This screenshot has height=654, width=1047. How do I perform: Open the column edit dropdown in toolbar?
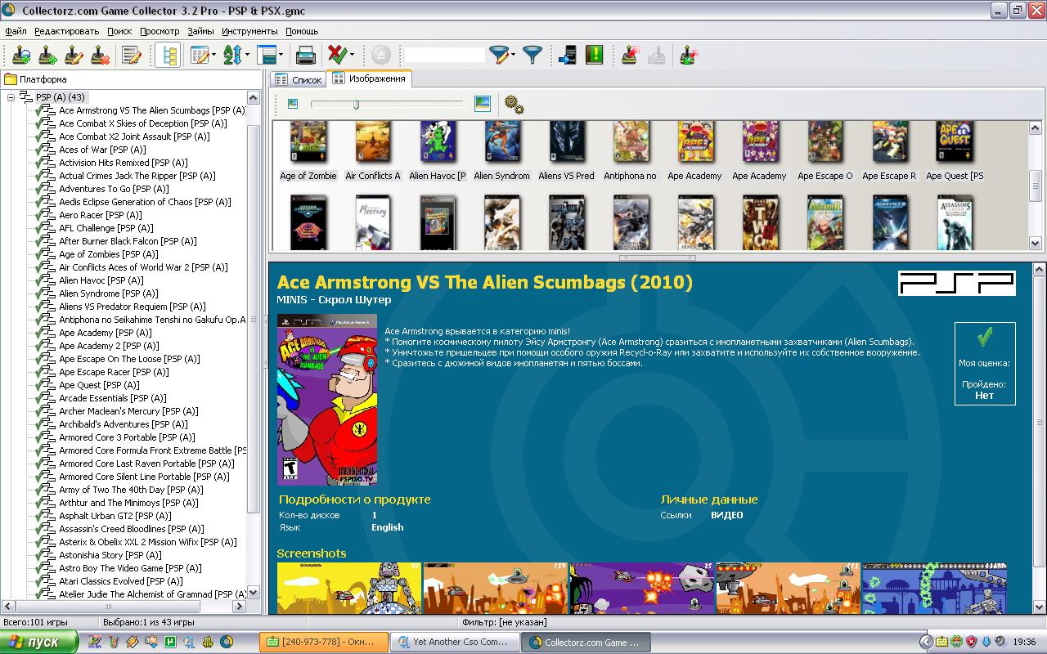203,56
